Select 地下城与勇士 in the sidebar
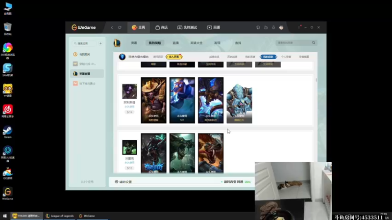392x220 pixels. pyautogui.click(x=87, y=84)
